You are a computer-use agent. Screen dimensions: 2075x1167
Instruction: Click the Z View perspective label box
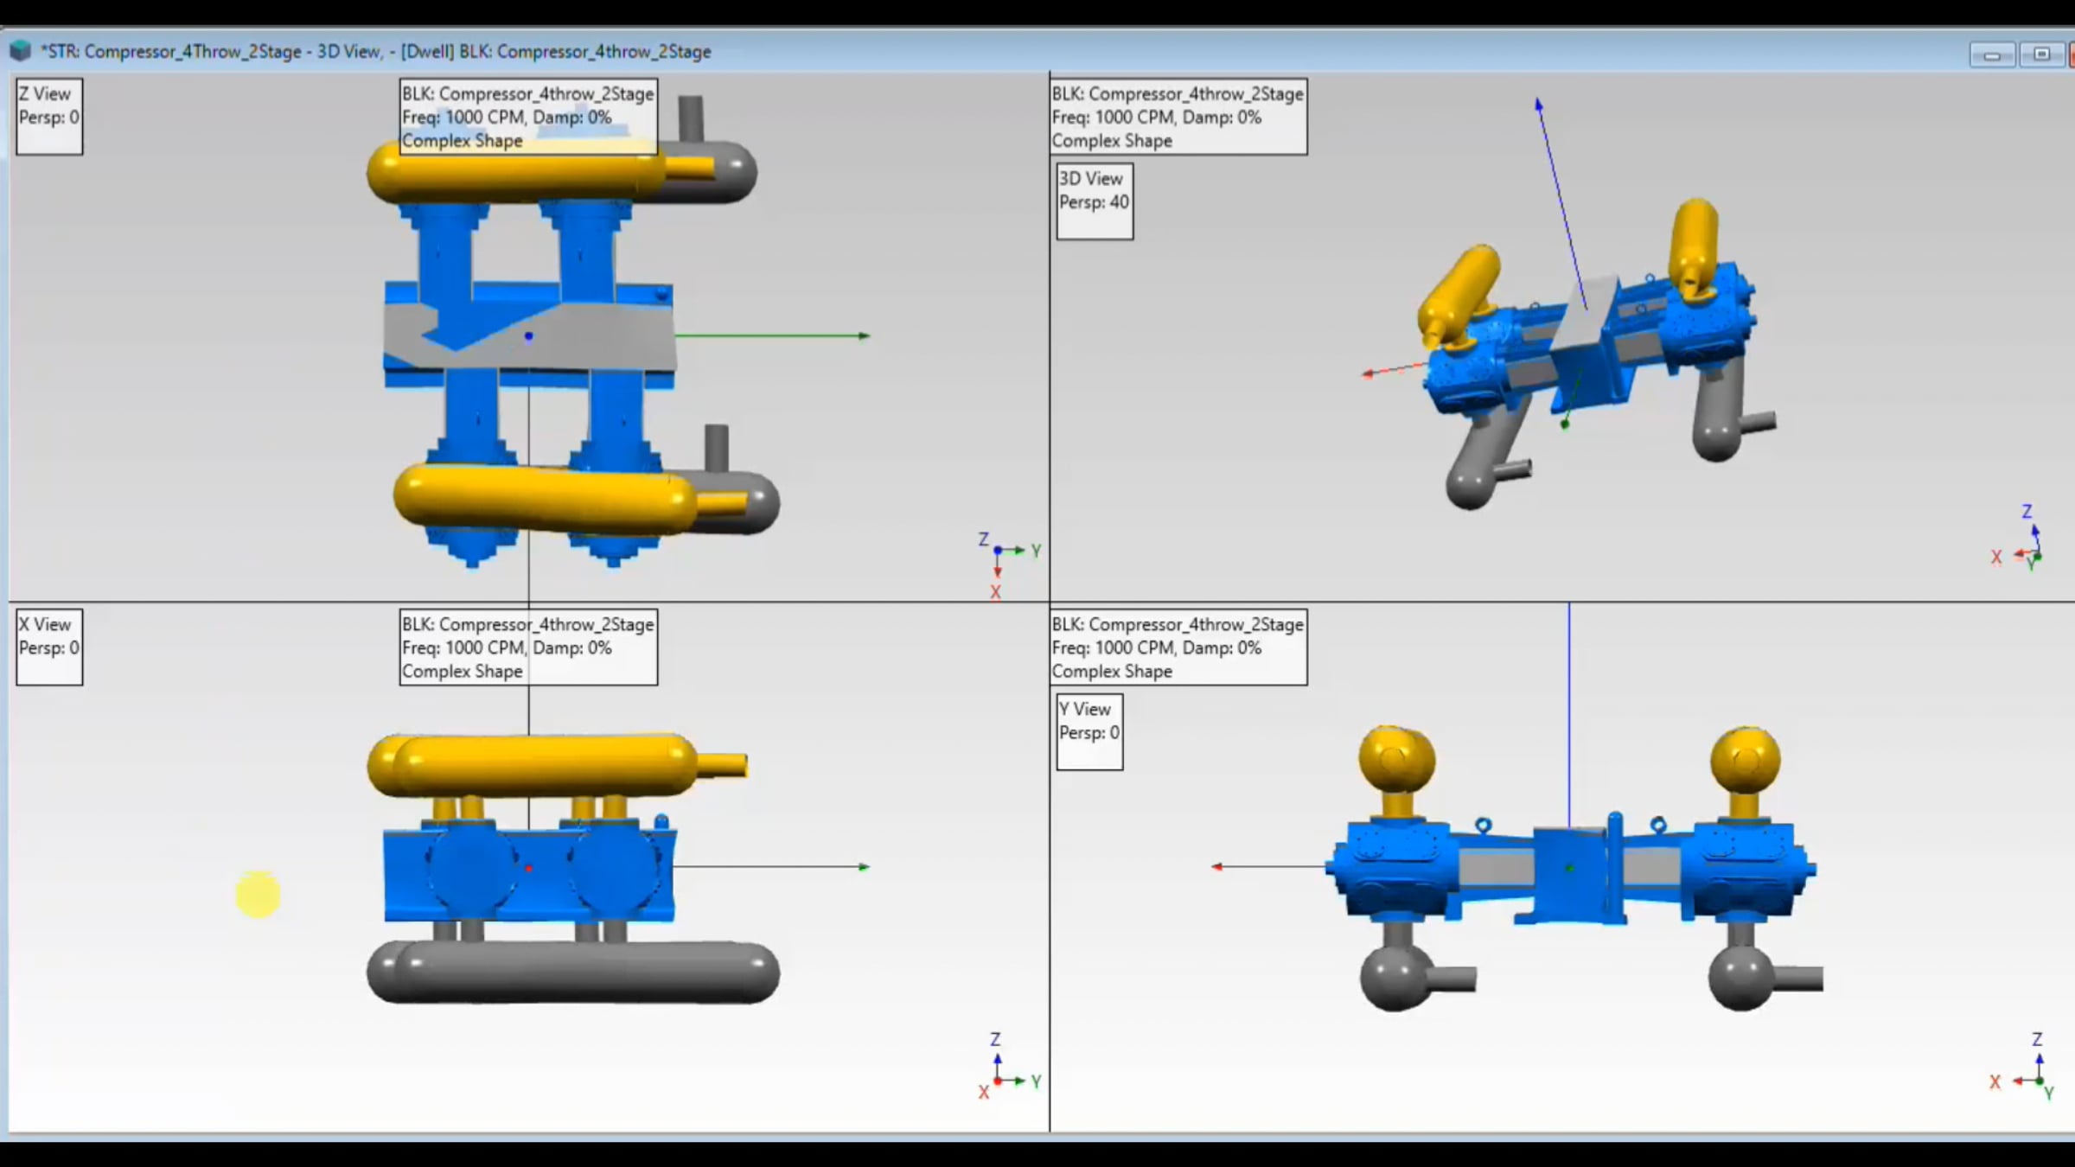tap(49, 117)
